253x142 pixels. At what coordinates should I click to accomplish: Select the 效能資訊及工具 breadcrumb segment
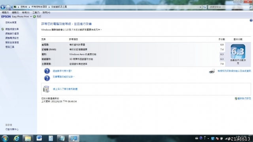(x=59, y=7)
